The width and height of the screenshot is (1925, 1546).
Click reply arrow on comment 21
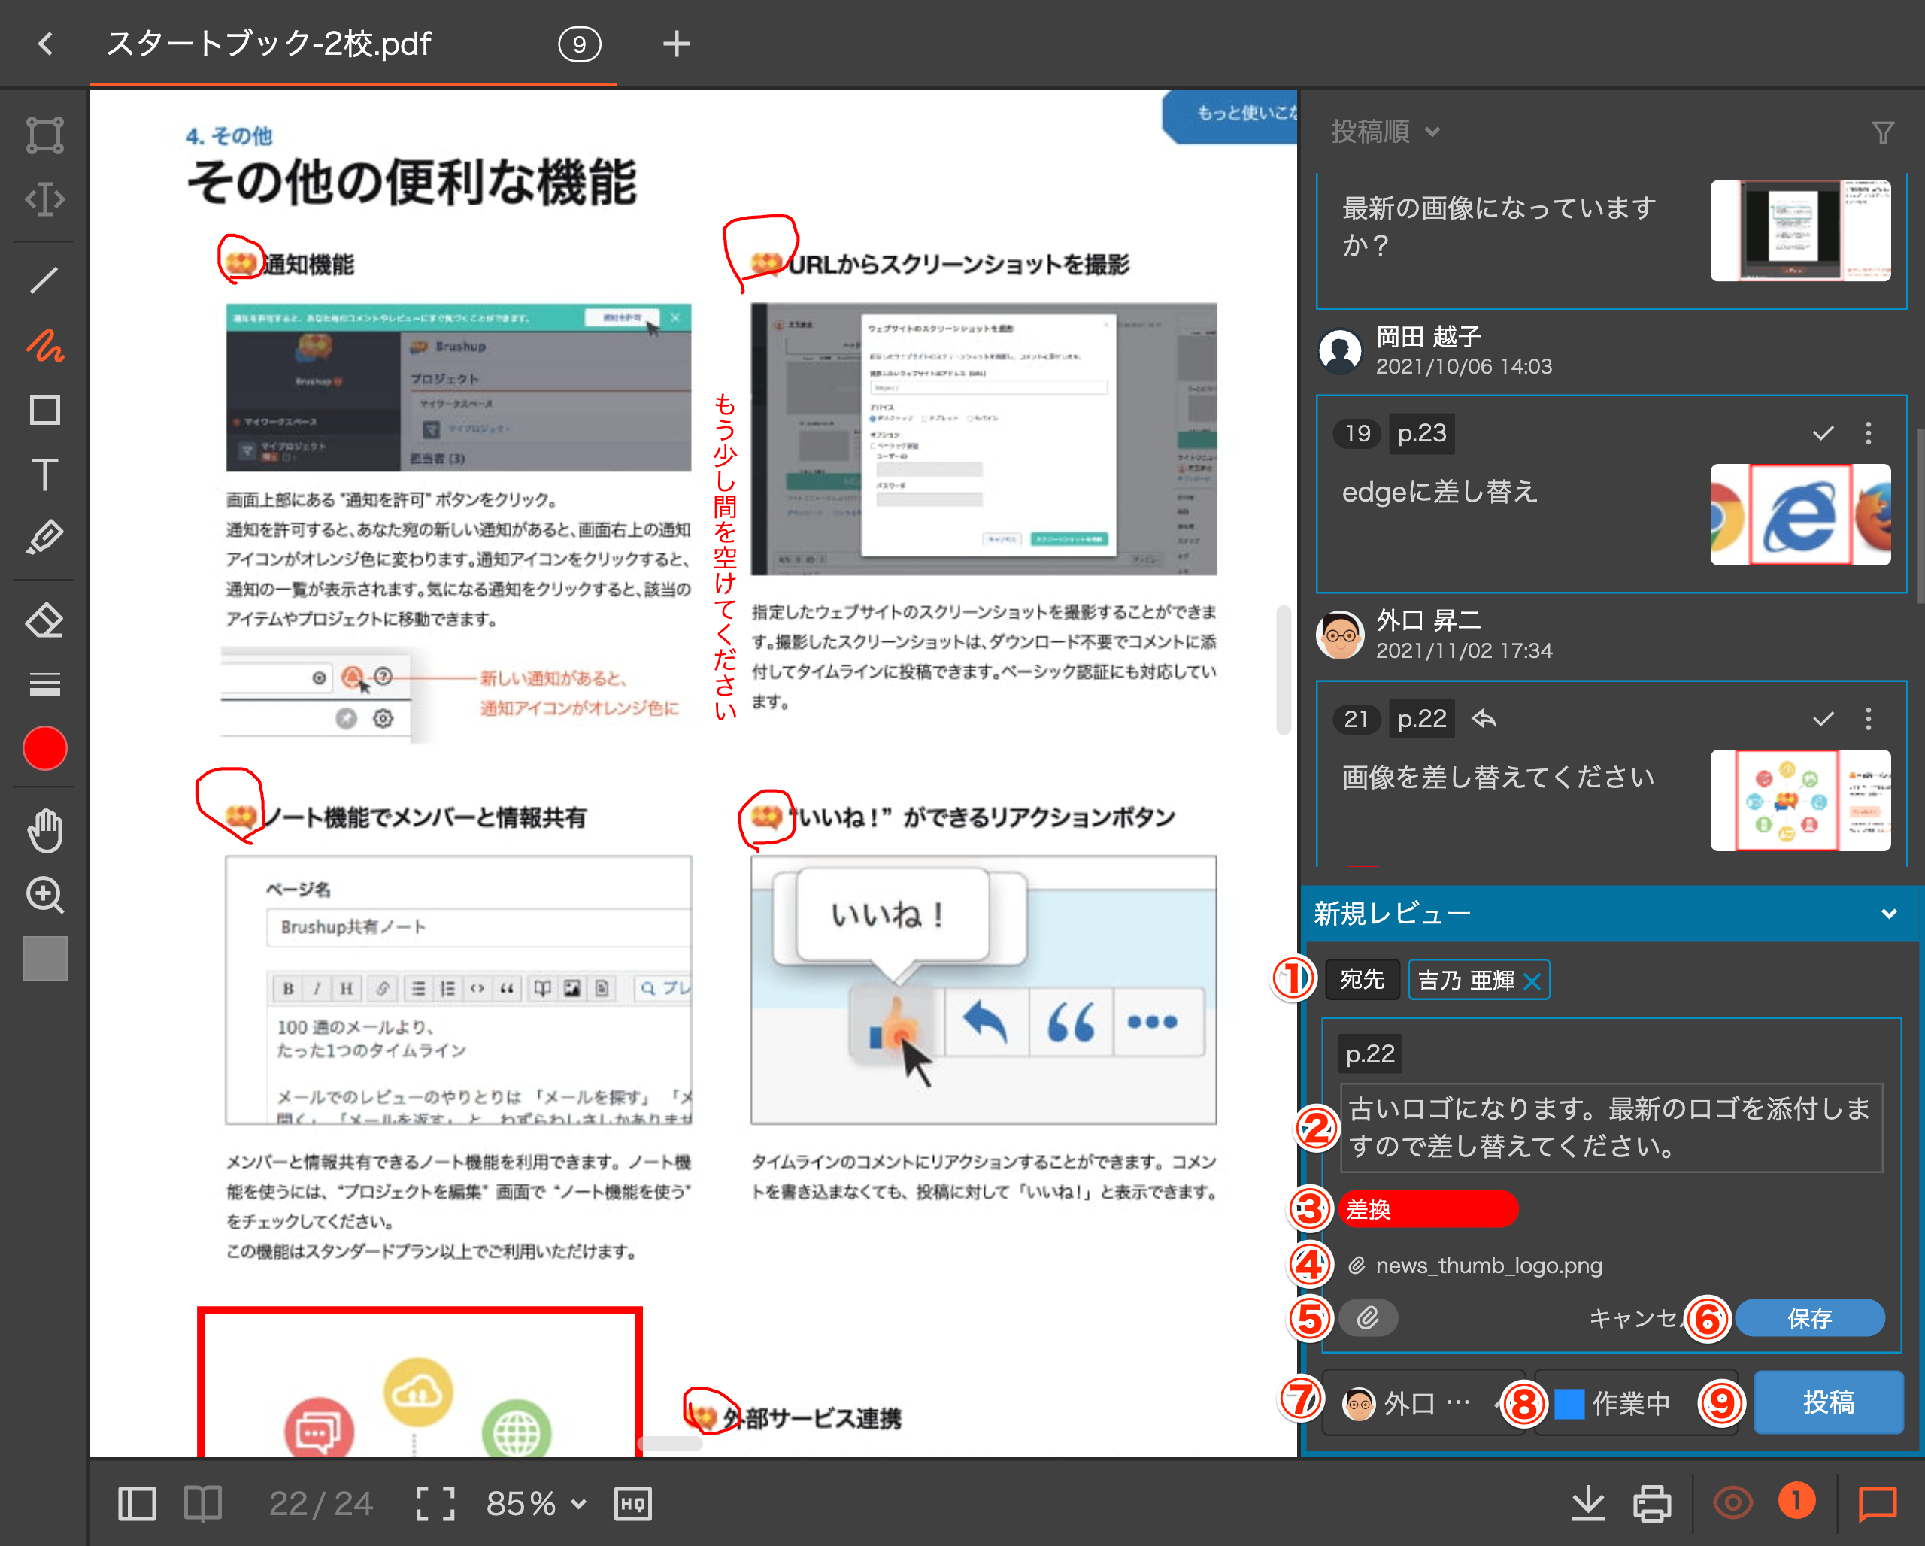1483,719
